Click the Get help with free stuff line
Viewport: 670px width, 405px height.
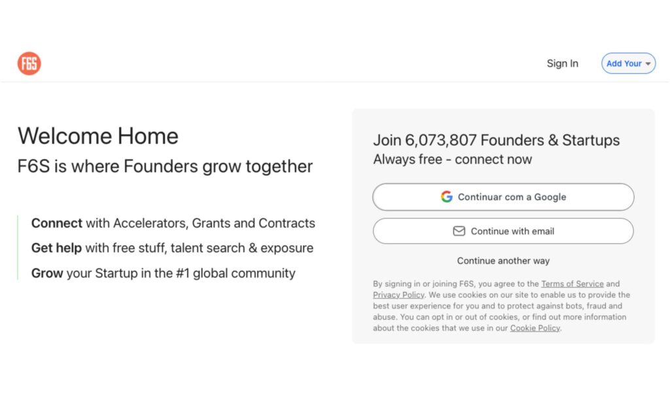172,248
